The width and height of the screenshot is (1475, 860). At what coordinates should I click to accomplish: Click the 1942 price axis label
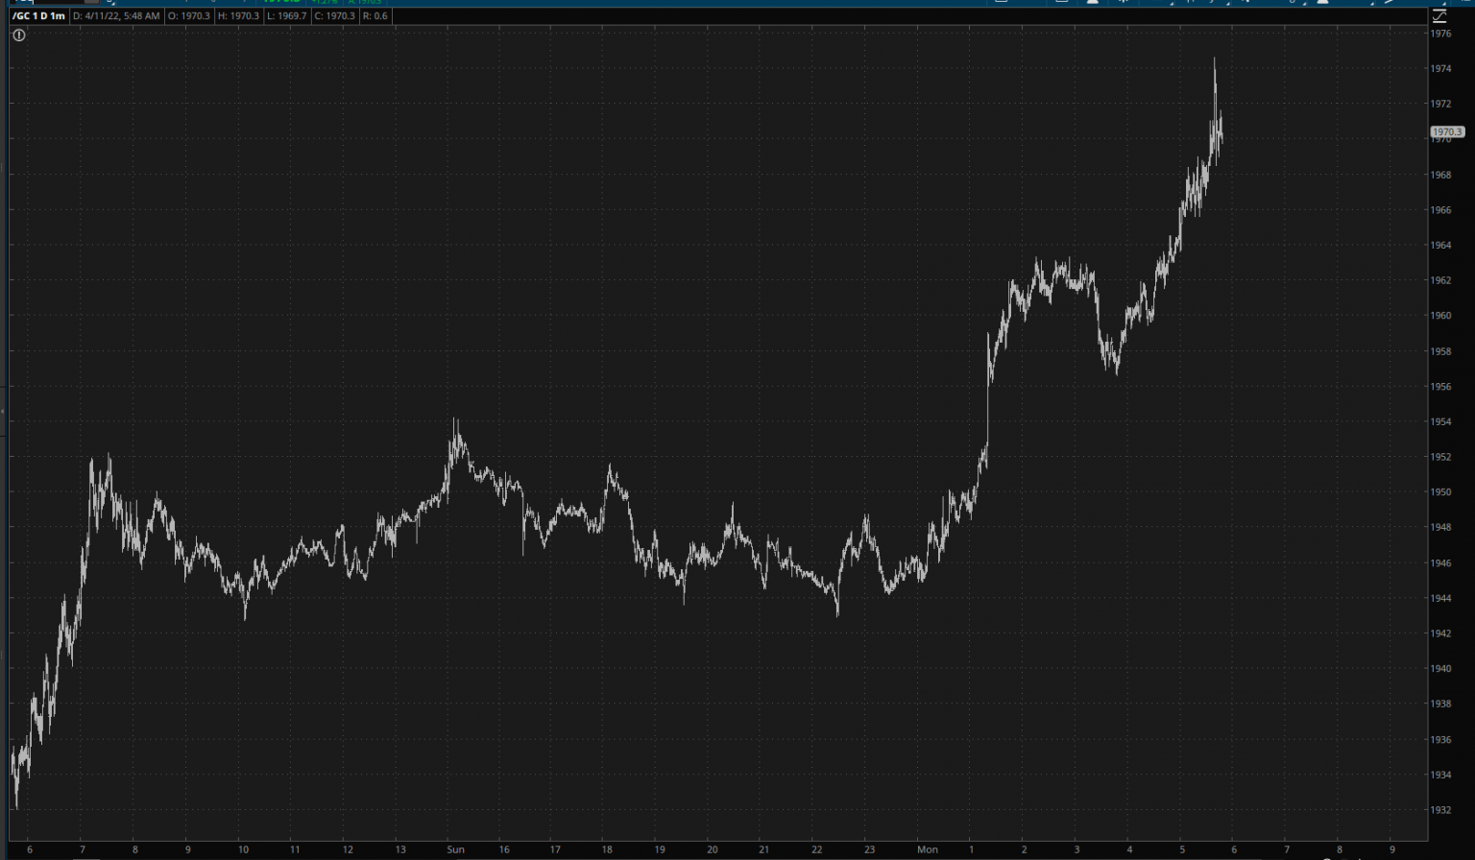(1440, 633)
